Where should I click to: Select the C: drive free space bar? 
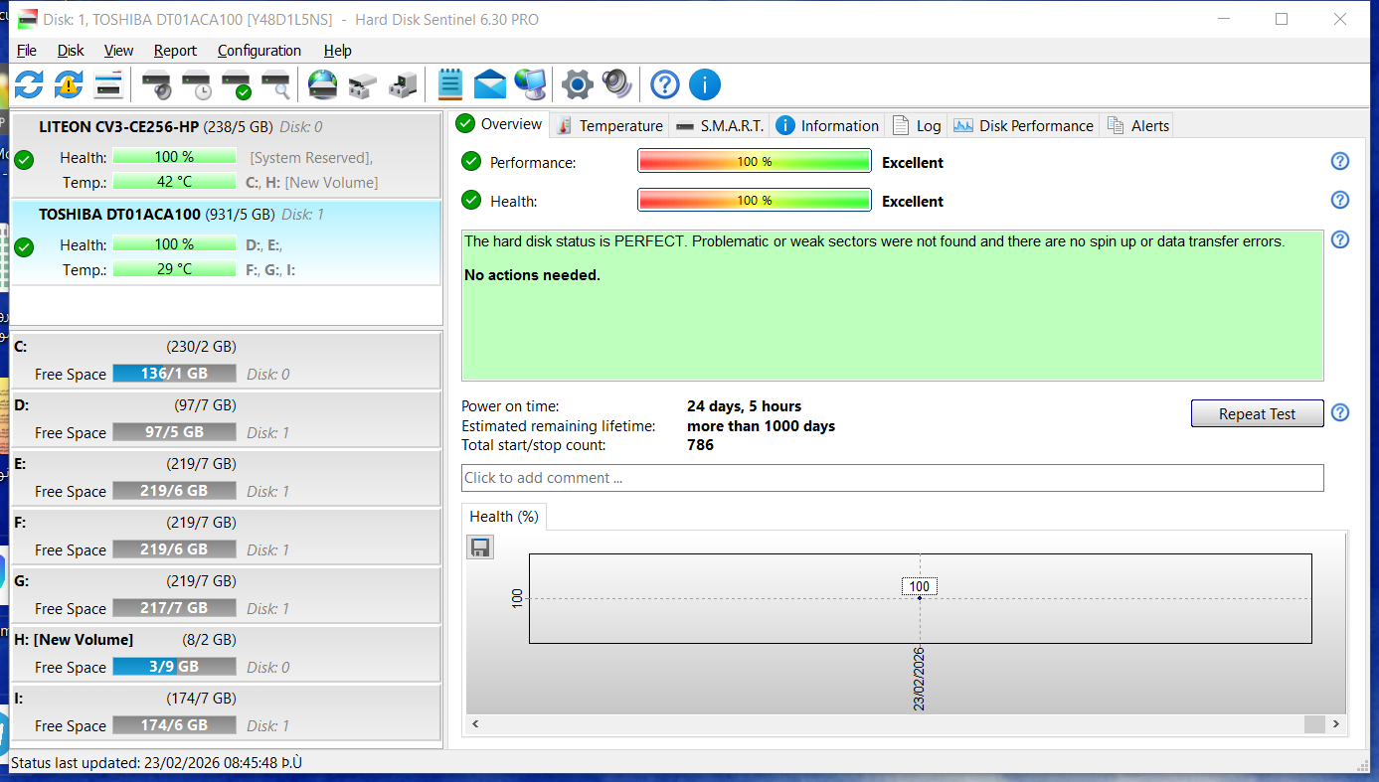[174, 374]
